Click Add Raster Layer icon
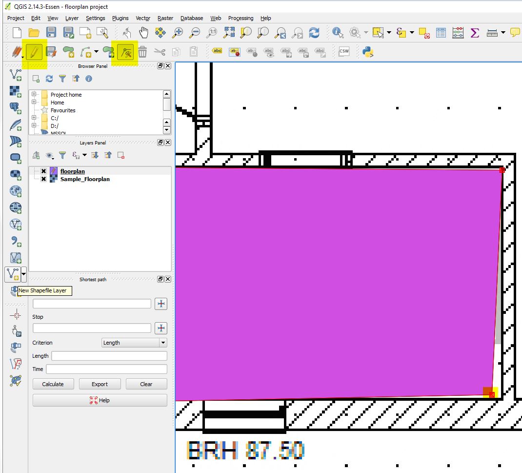 [16, 92]
